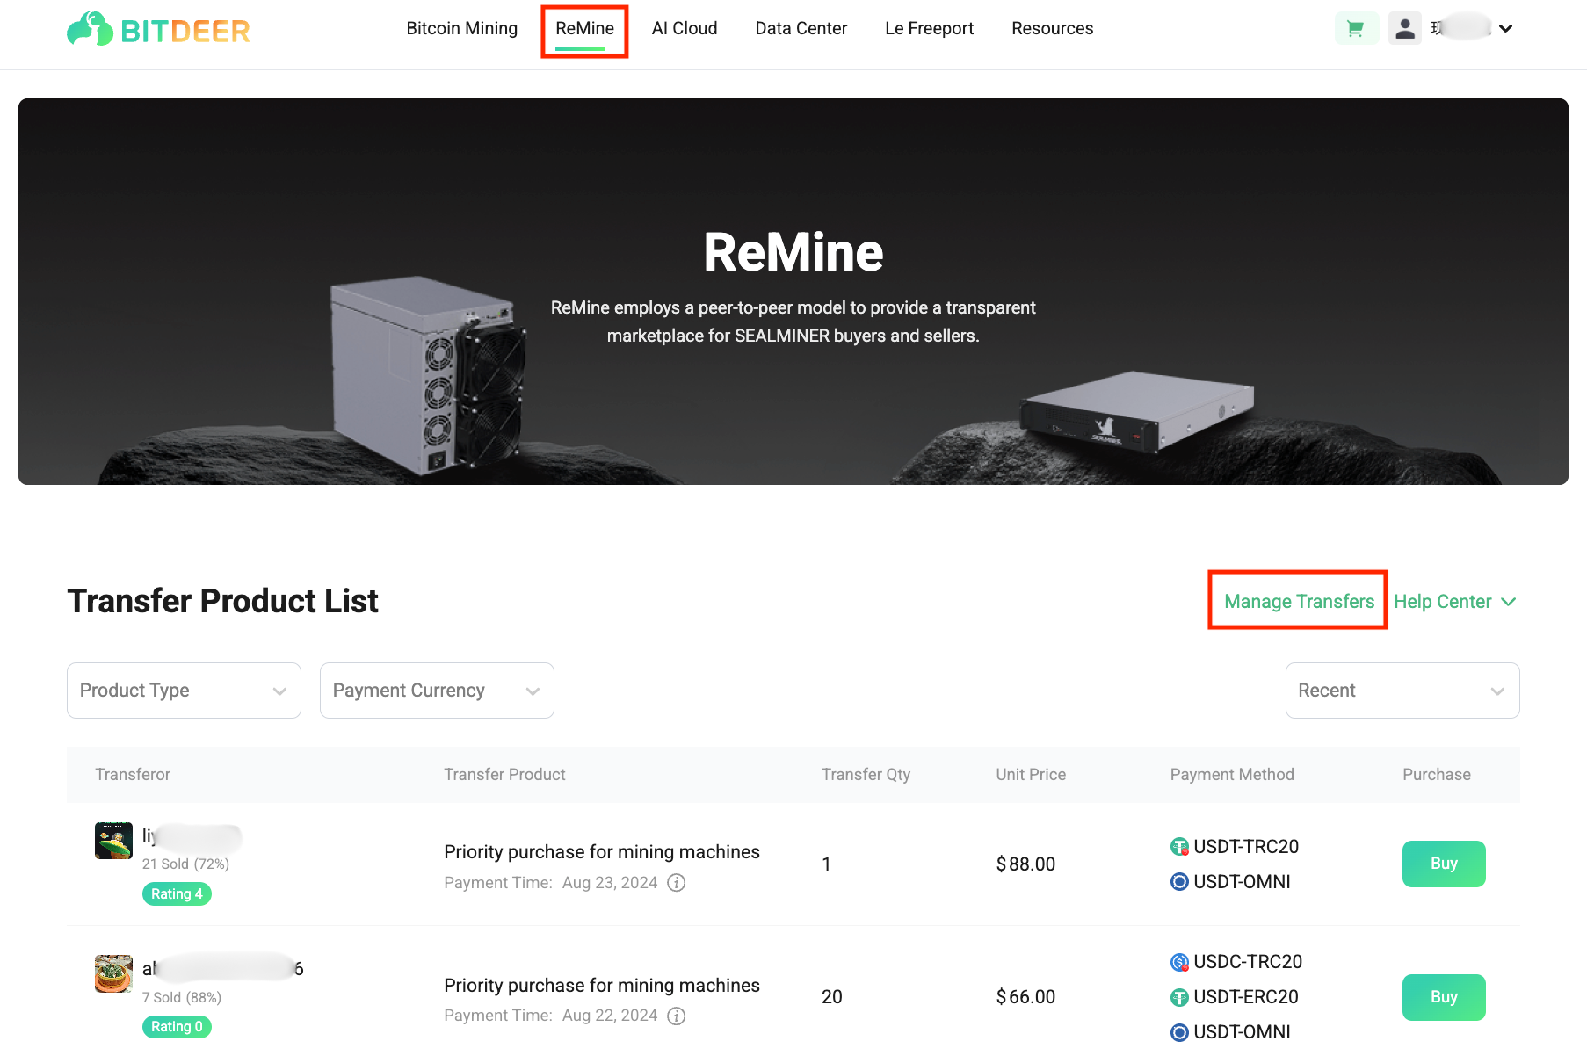
Task: Click USDT-OMNI icon in the $66.00 row
Action: point(1179,1032)
